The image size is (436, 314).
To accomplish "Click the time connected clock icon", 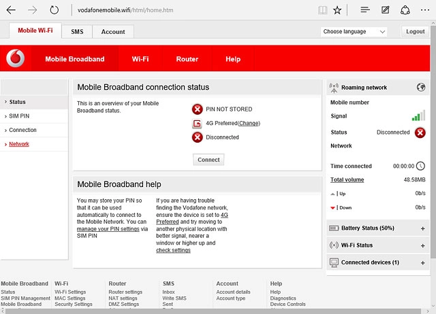I will tap(420, 166).
